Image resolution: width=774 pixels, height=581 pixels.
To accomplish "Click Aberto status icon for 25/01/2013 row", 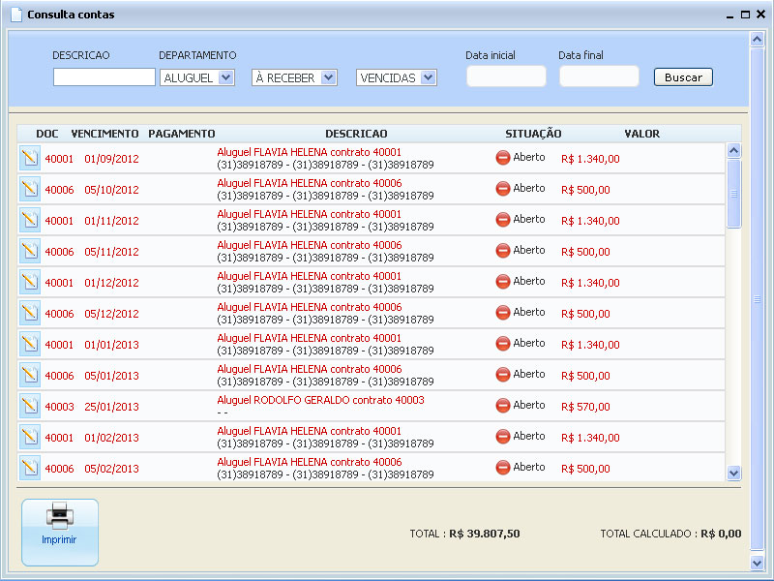I will coord(503,406).
